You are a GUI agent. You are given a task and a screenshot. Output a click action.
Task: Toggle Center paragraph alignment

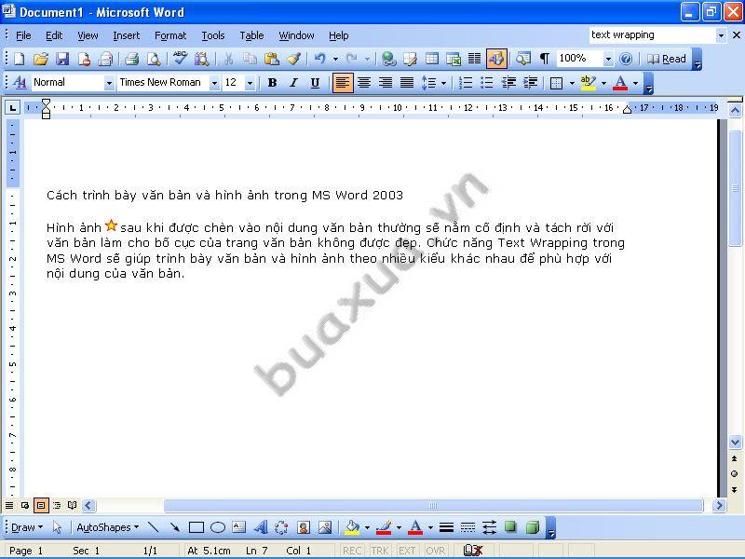coord(364,83)
